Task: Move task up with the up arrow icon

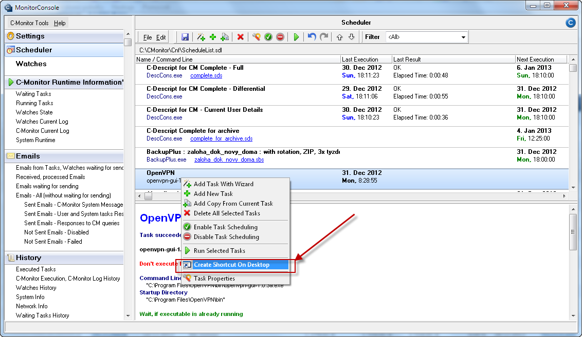Action: [x=339, y=37]
